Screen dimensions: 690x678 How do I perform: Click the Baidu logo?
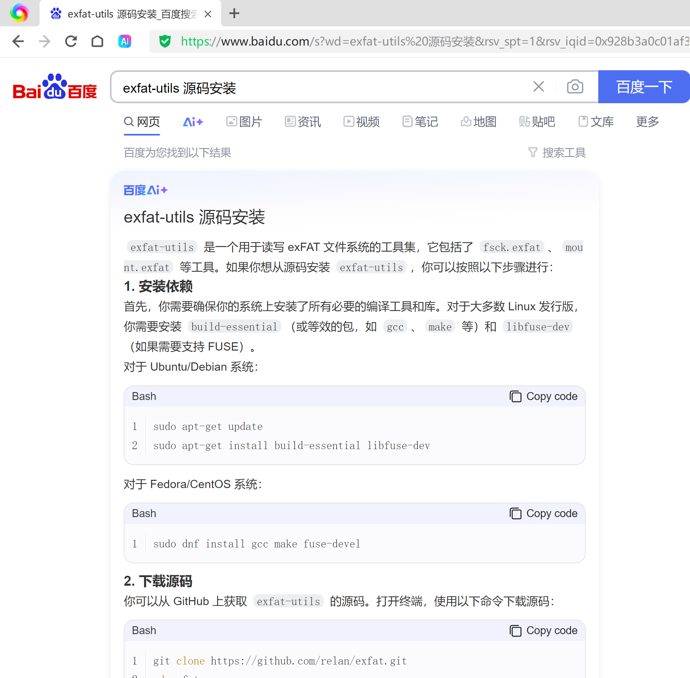tap(55, 87)
